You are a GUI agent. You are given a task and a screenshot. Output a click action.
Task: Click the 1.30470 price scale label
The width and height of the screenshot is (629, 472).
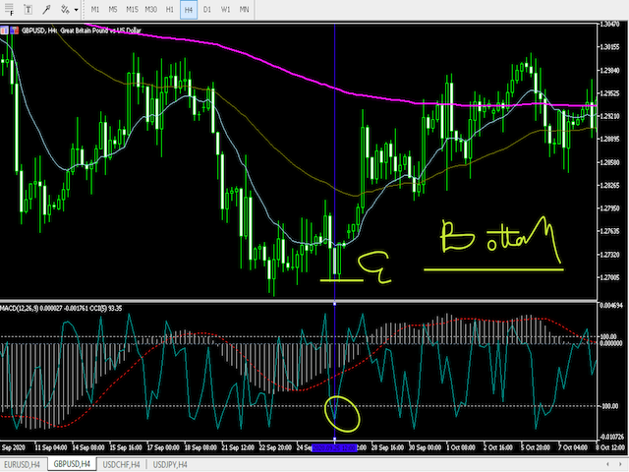pos(610,25)
